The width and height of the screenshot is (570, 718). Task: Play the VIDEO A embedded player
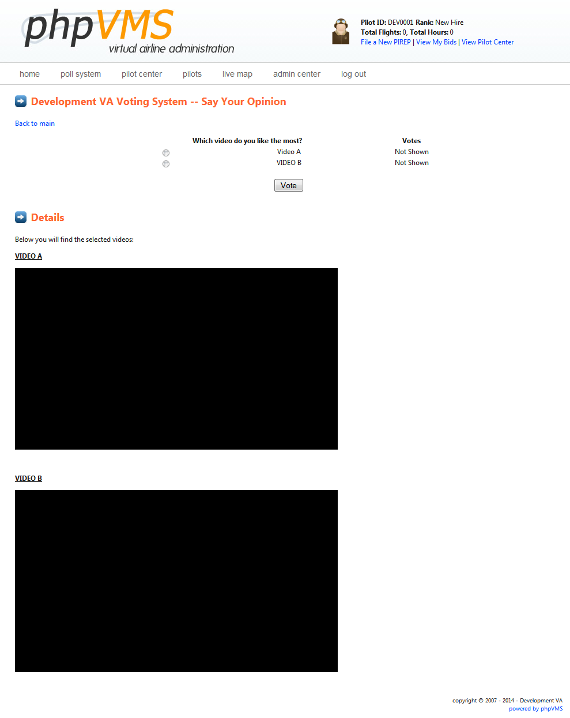(176, 358)
